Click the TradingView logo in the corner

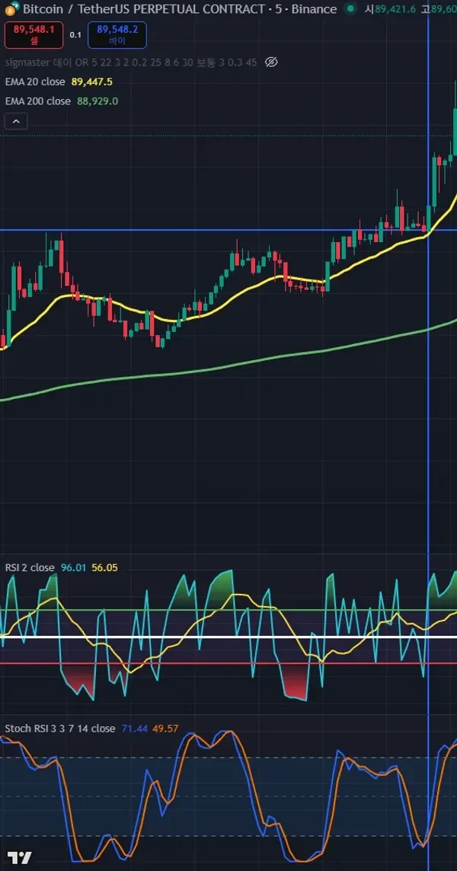coord(19,857)
